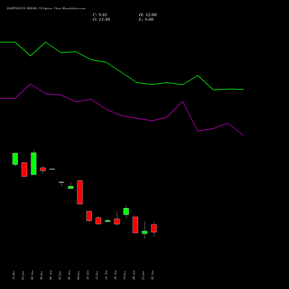Click the 19 Jan date label
The width and height of the screenshot is (289, 289).
tap(124, 275)
